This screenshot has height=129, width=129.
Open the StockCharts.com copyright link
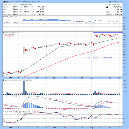[116, 2]
